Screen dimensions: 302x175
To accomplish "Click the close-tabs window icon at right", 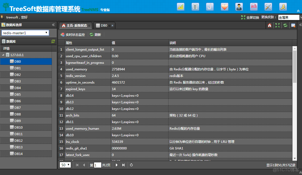I will (x=293, y=25).
